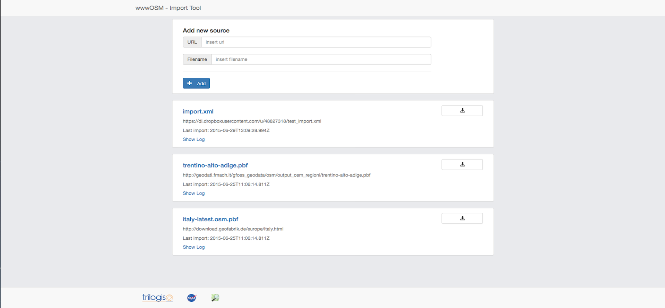Focus the URL input field
This screenshot has height=308, width=665.
(x=316, y=42)
